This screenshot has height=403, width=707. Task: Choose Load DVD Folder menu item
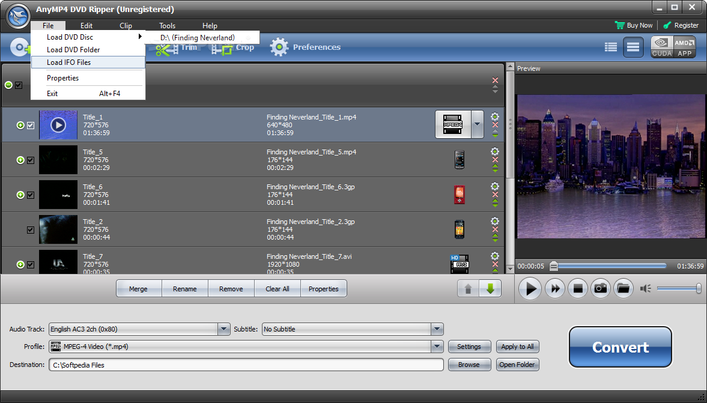pos(88,50)
